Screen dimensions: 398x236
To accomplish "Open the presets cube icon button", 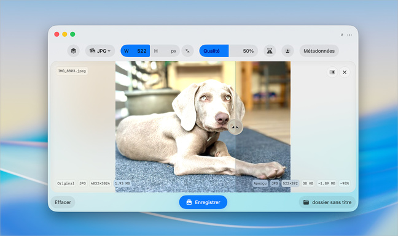I will coord(73,51).
